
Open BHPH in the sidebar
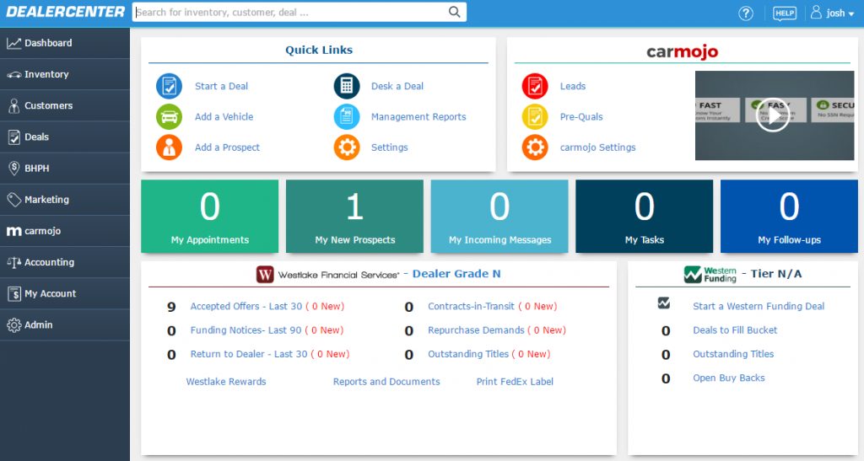65,169
